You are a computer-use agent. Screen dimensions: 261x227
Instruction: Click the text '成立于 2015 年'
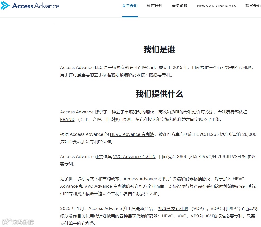point(173,68)
